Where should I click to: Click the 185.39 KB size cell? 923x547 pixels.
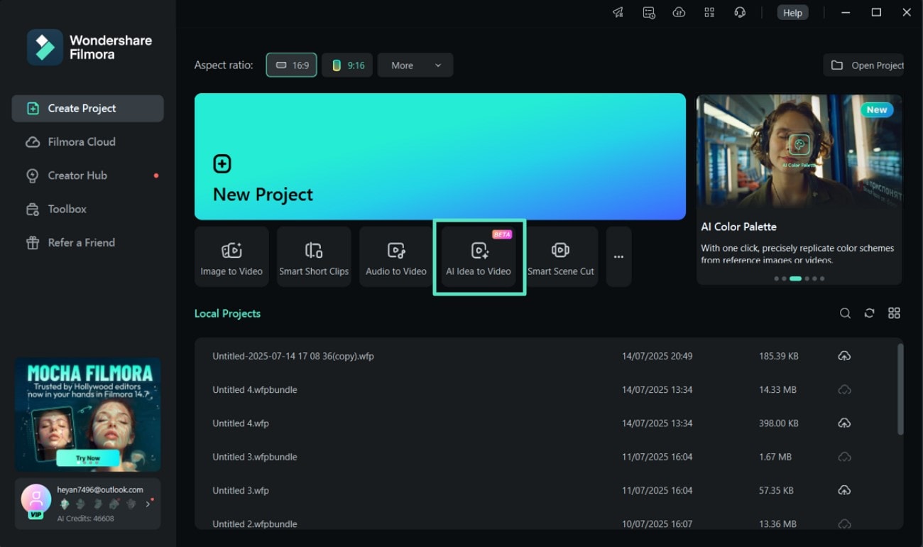(x=779, y=356)
